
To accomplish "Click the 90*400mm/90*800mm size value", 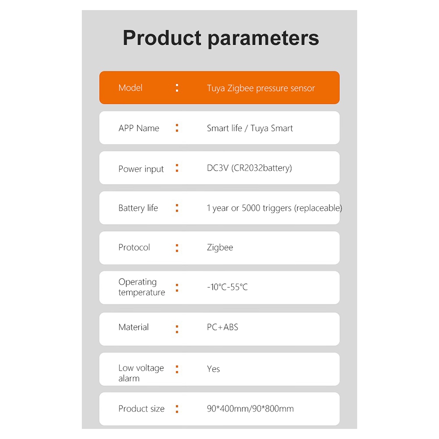I will coord(250,409).
